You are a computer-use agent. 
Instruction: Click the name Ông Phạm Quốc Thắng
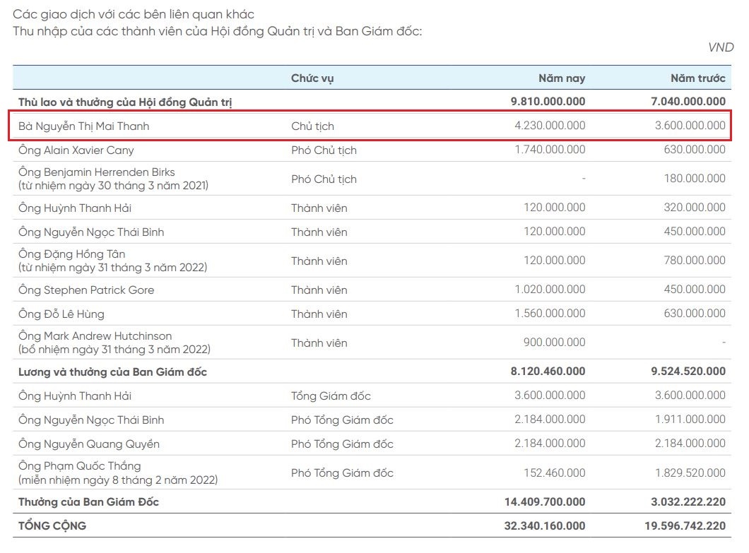pyautogui.click(x=80, y=466)
